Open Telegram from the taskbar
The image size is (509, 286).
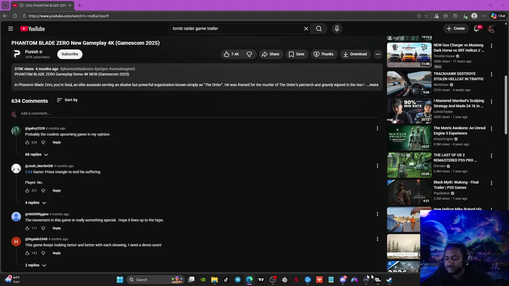coord(238,280)
